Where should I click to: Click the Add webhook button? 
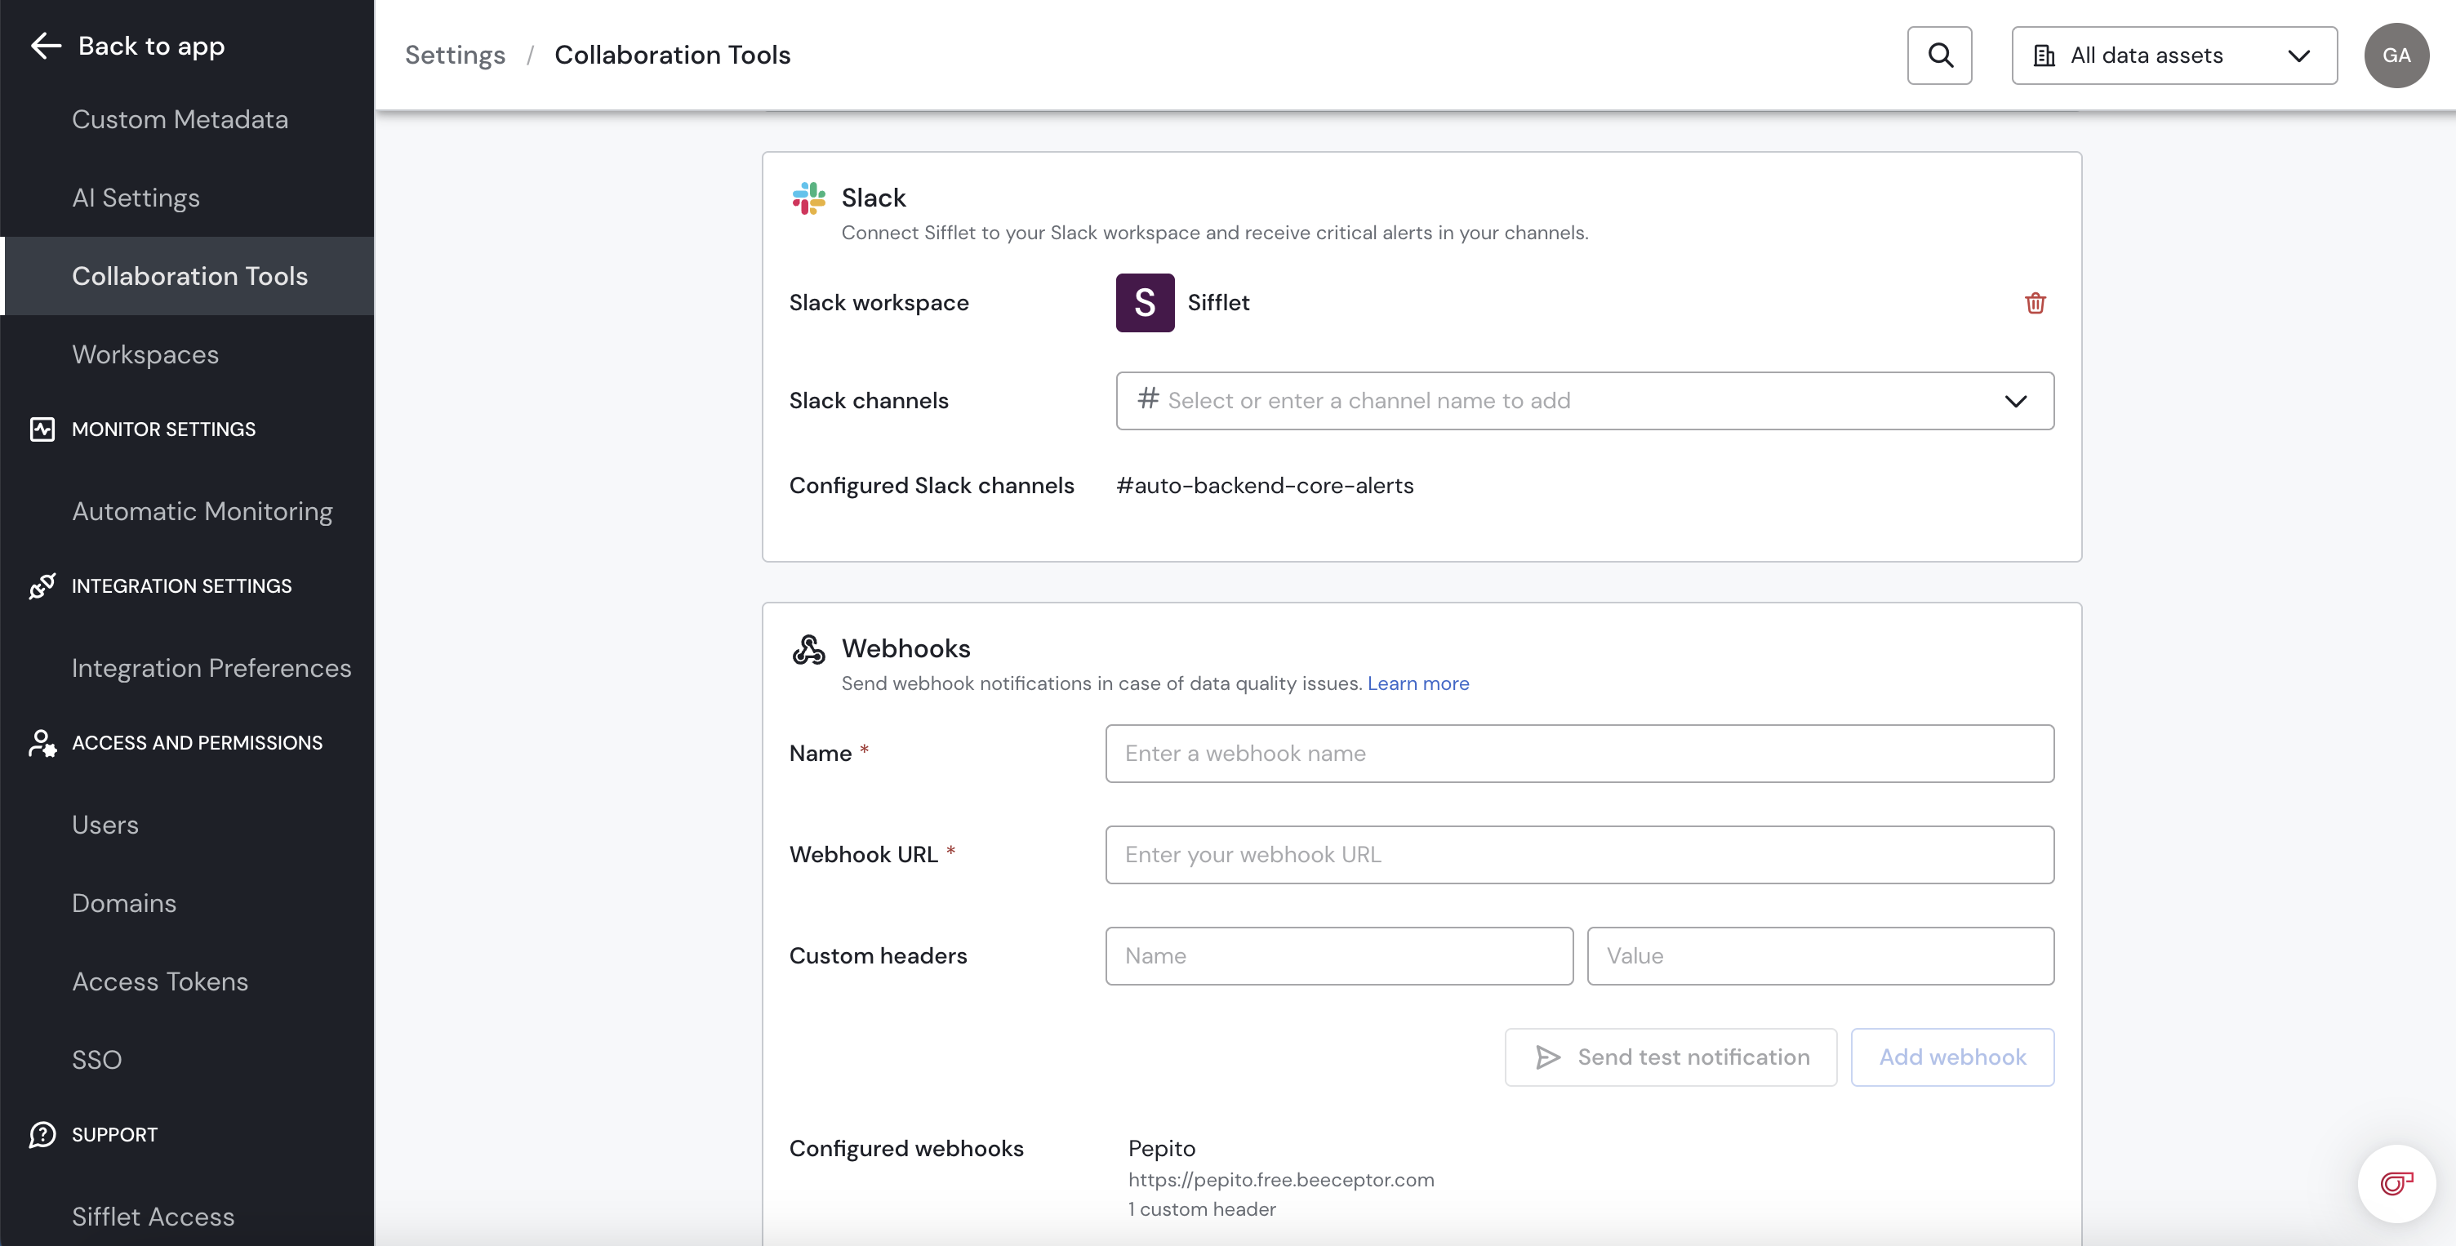(x=1951, y=1057)
